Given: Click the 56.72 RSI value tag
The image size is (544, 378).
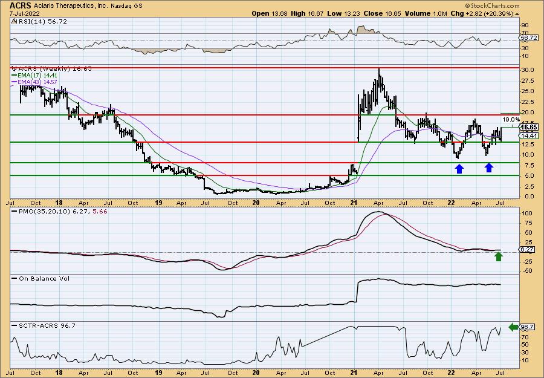Looking at the screenshot, I should [x=529, y=38].
